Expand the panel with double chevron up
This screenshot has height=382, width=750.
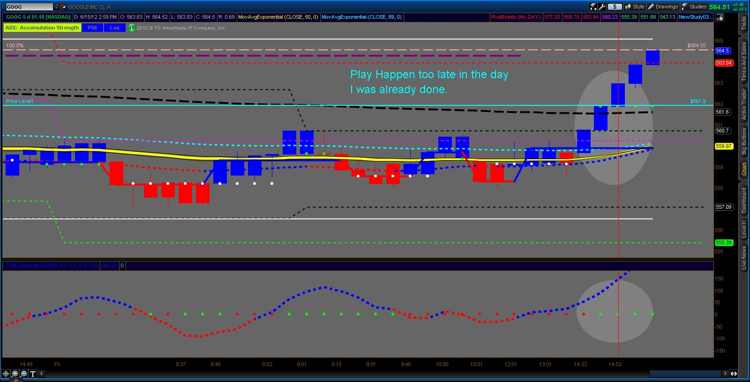coord(16,380)
